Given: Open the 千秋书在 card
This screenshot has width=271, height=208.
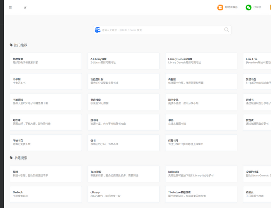Looking at the screenshot, I should tap(46, 143).
